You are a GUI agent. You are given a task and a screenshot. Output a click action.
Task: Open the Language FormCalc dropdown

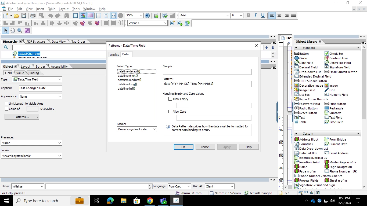click(x=188, y=186)
